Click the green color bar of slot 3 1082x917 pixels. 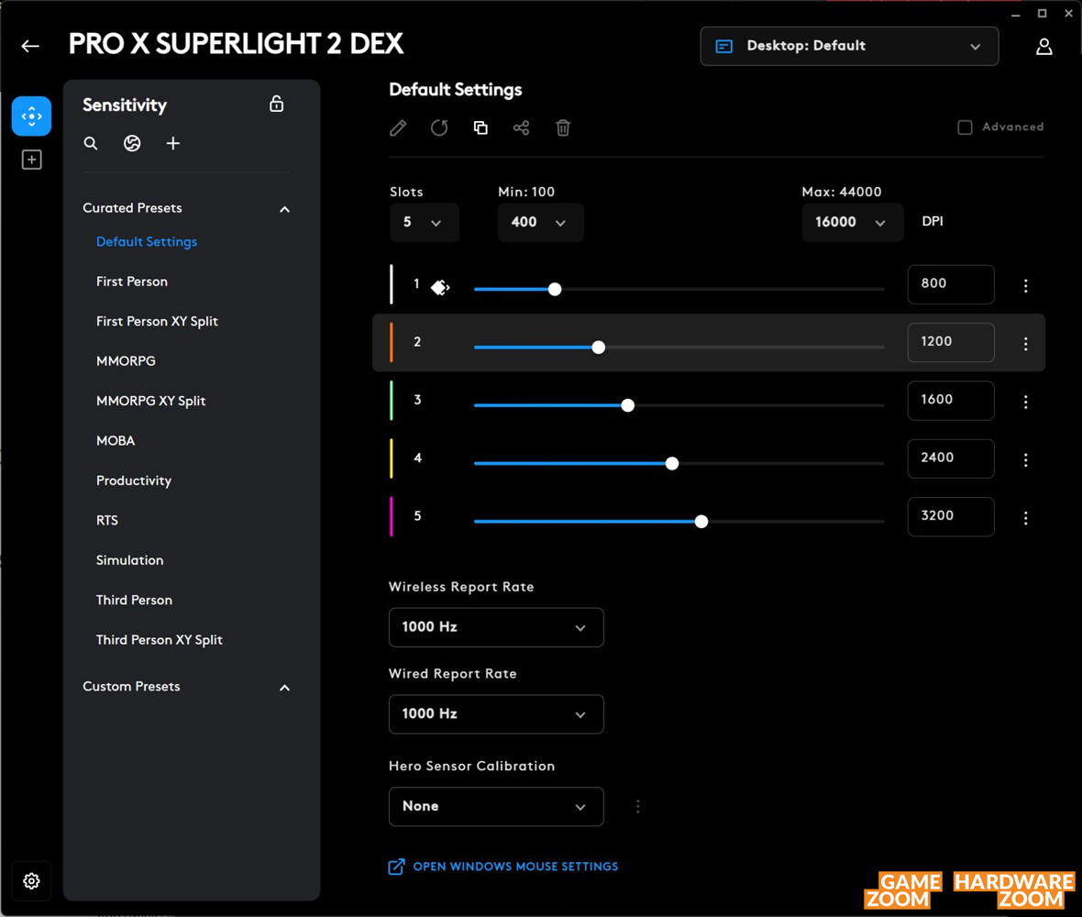point(392,400)
